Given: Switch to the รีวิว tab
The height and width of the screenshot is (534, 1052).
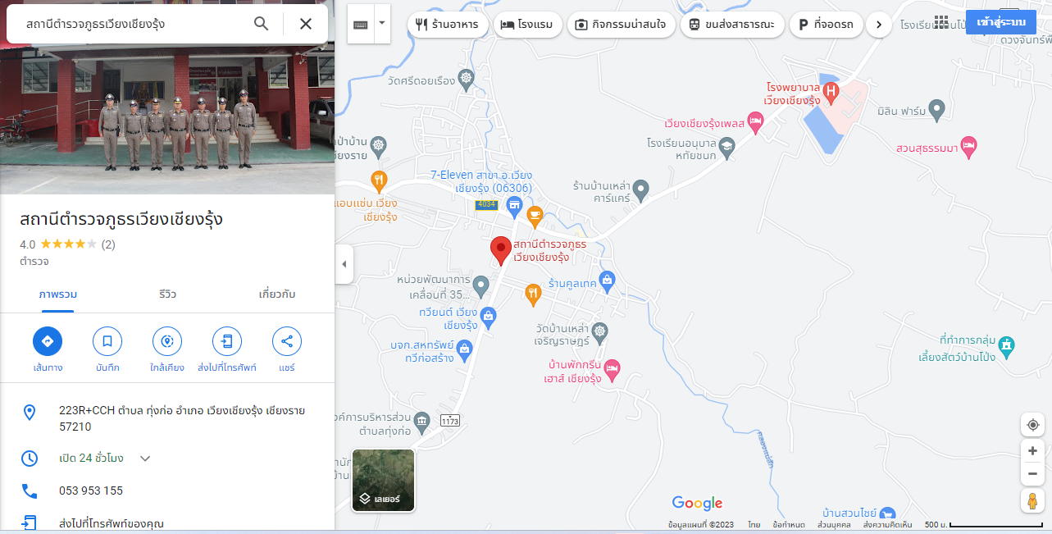Looking at the screenshot, I should (168, 294).
